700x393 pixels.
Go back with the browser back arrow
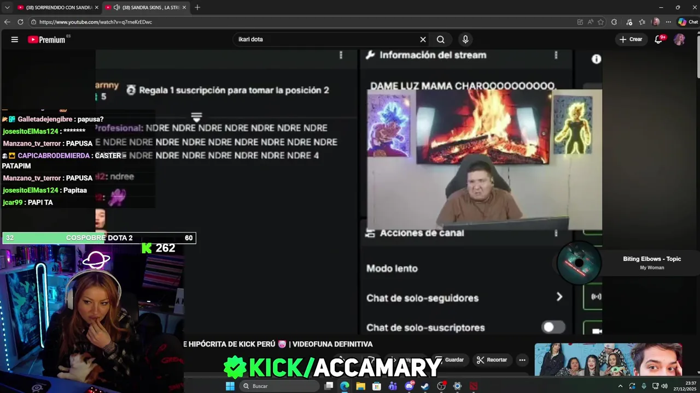click(x=7, y=22)
